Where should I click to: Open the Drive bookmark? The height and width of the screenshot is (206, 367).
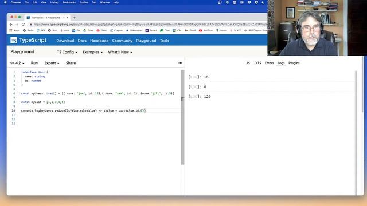point(88,30)
